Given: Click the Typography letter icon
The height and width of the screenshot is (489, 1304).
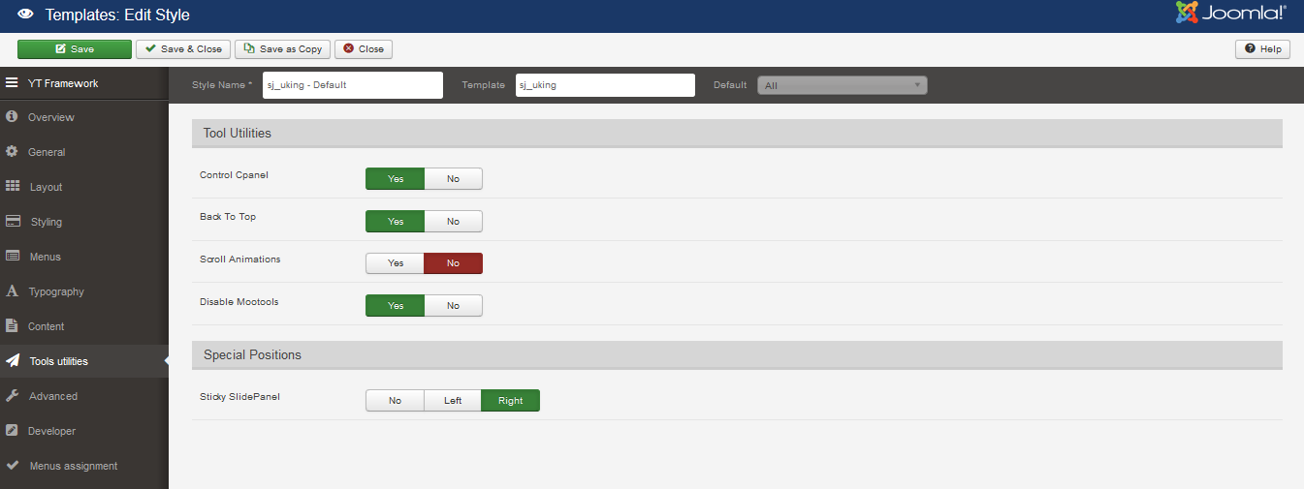Looking at the screenshot, I should [x=13, y=291].
